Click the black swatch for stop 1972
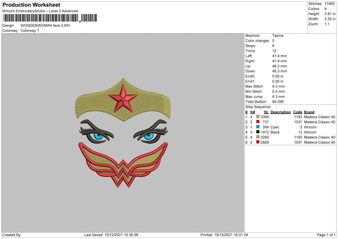Image resolution: width=338 pixels, height=239 pixels. tap(257, 132)
